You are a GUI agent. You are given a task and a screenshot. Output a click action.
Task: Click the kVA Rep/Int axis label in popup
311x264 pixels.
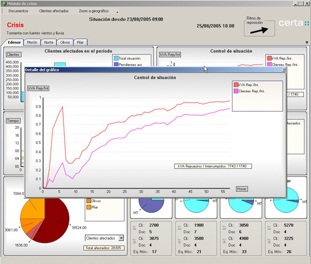pos(38,88)
